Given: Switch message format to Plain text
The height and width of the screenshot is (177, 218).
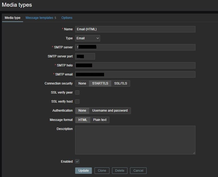Looking at the screenshot, I should click(100, 120).
